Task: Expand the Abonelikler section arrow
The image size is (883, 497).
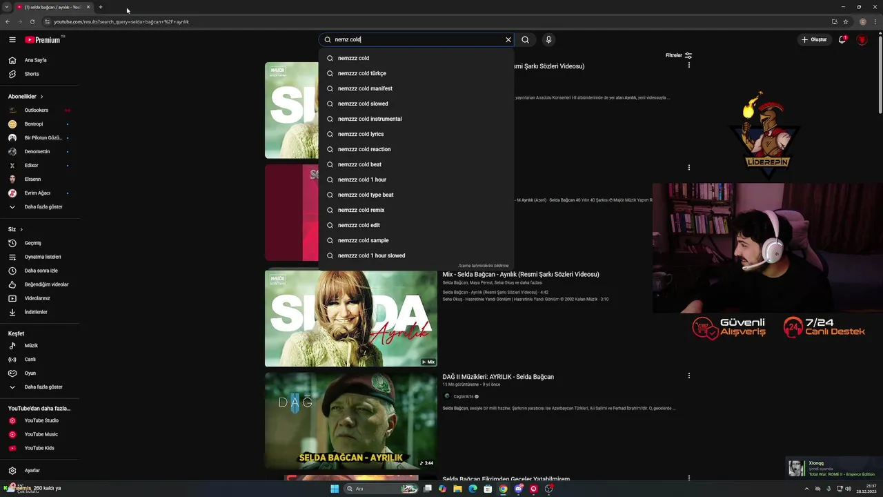Action: (x=41, y=97)
